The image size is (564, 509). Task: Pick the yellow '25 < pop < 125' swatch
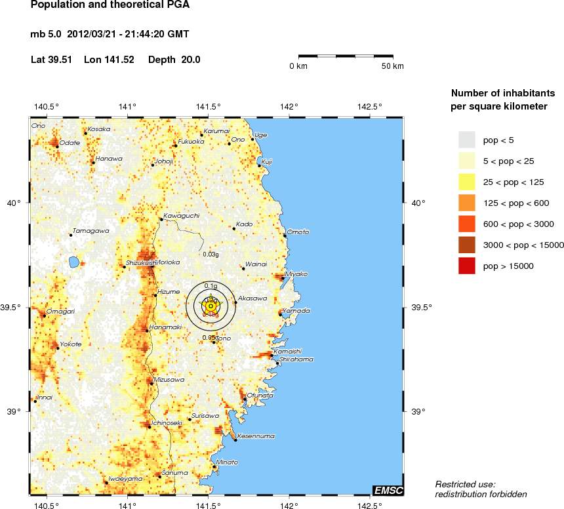[466, 182]
